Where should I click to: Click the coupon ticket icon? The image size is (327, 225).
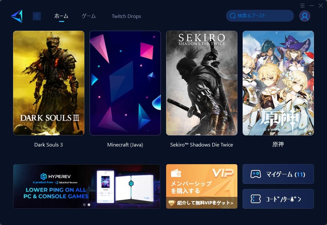pyautogui.click(x=255, y=199)
